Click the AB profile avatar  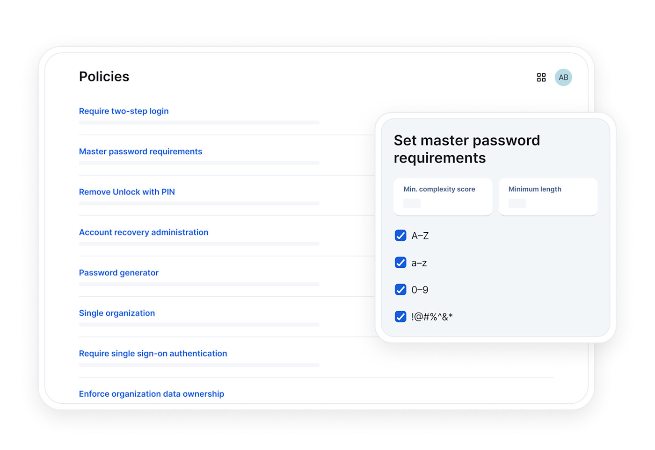tap(563, 77)
